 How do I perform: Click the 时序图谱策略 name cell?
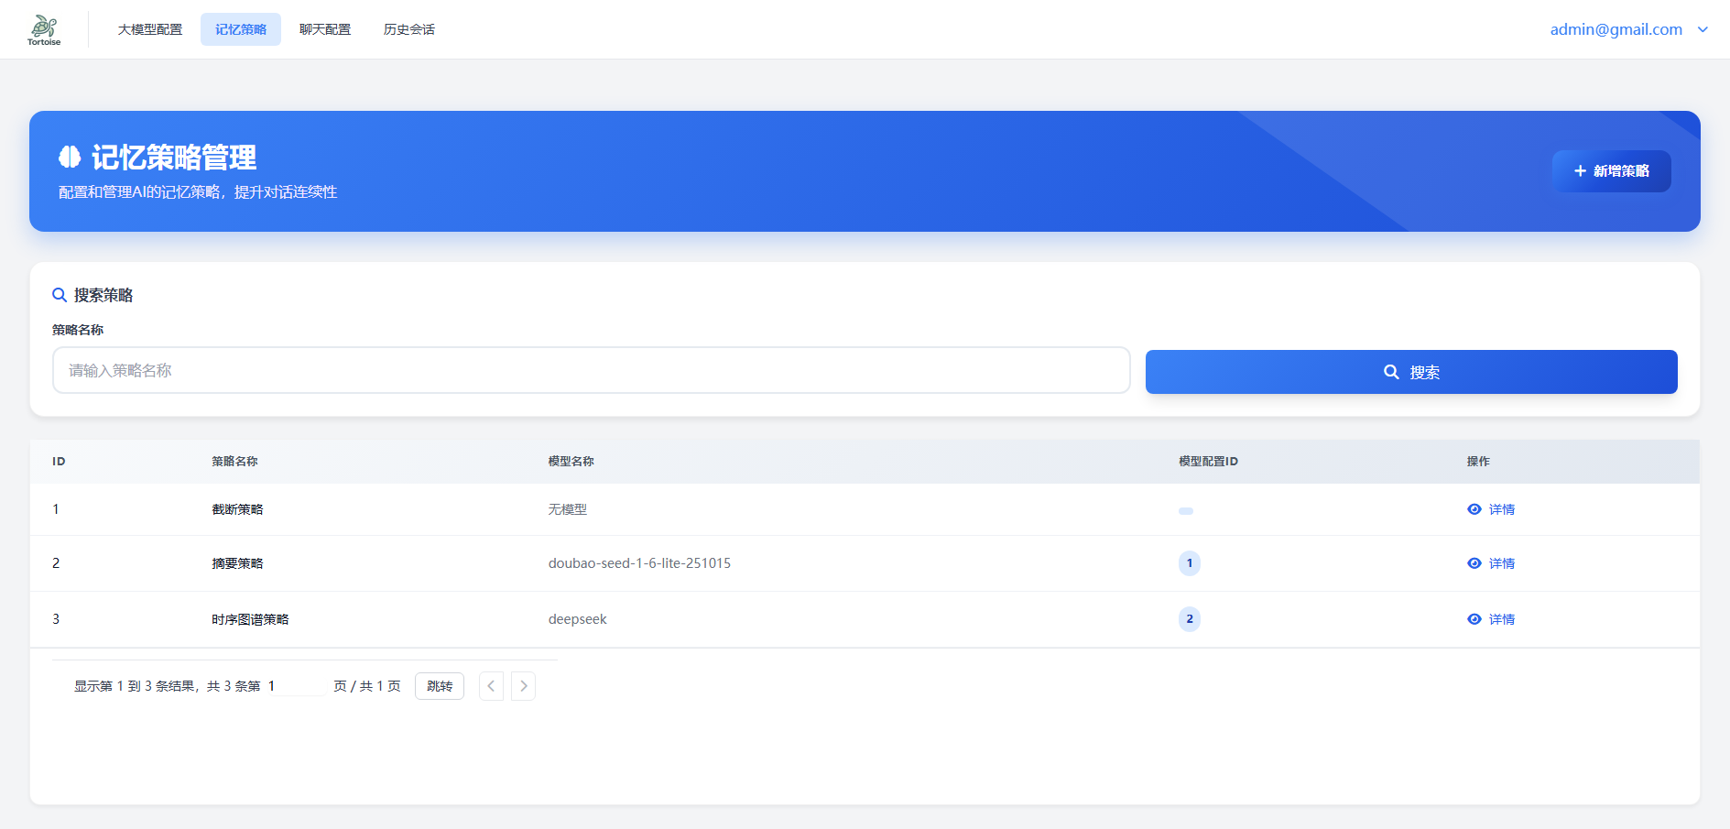point(250,619)
